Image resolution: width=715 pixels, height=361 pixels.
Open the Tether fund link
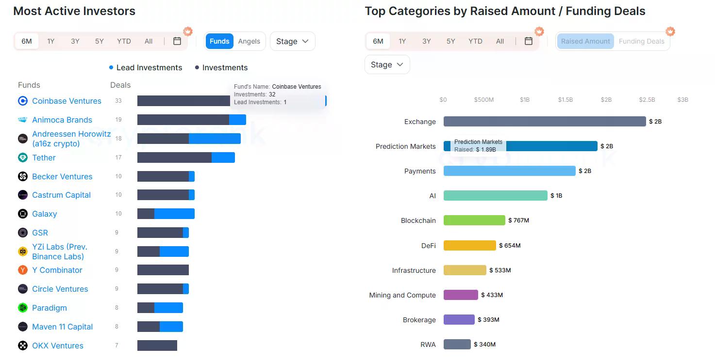tap(44, 157)
